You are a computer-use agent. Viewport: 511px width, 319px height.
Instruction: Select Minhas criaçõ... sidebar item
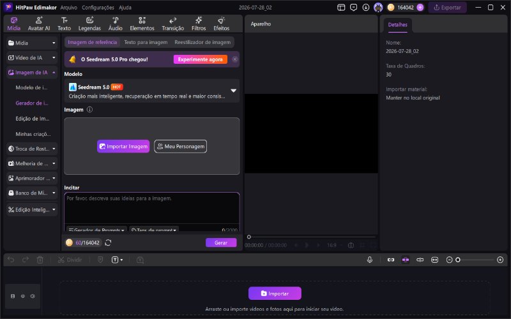tap(33, 134)
